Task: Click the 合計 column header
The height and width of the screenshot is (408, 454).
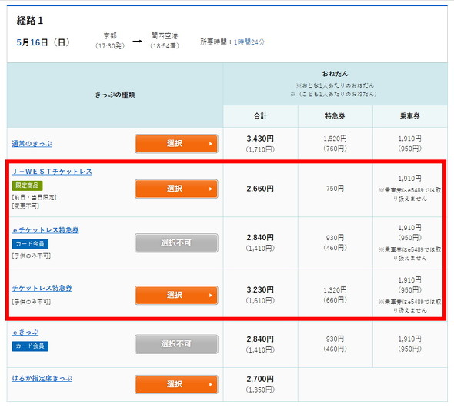Action: click(260, 116)
